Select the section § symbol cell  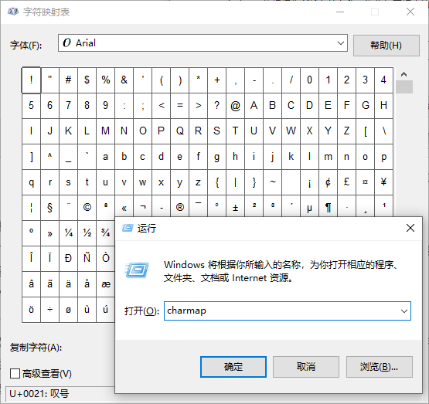point(49,207)
